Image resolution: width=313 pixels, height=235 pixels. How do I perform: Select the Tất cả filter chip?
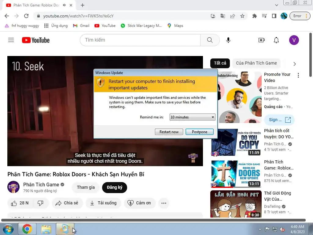220,63
